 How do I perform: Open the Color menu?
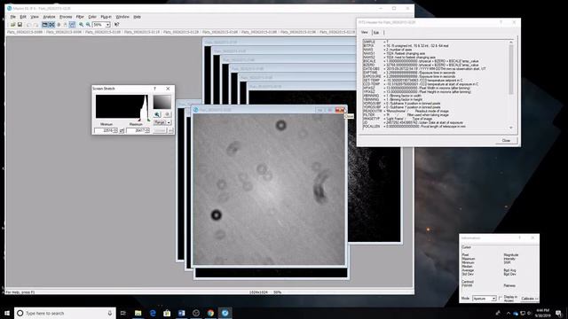(x=92, y=17)
